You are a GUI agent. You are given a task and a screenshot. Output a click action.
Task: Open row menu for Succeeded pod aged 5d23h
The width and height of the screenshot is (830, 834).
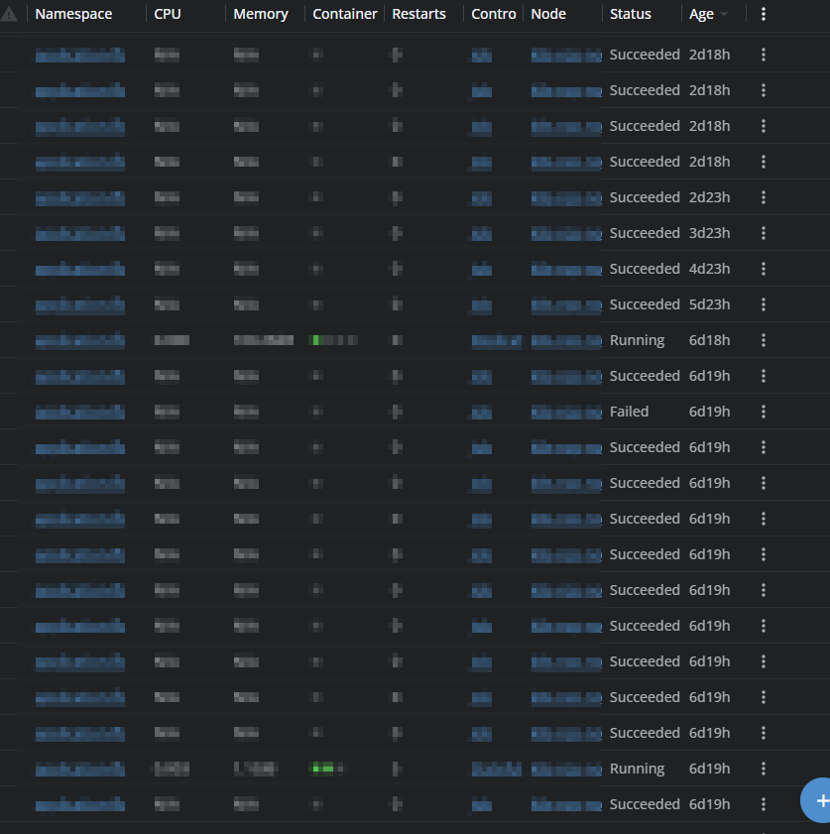click(x=763, y=304)
